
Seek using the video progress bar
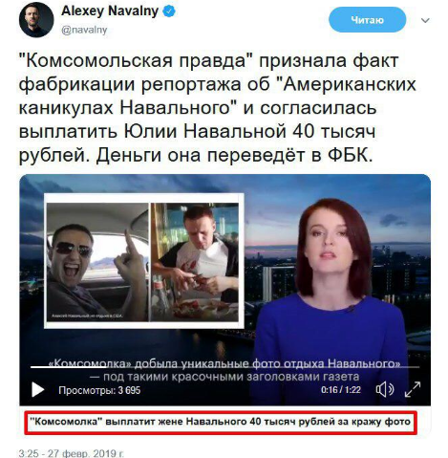[224, 367]
